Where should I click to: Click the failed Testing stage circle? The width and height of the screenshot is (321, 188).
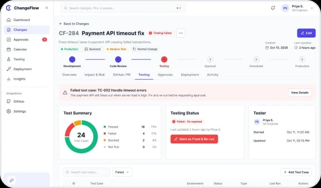pyautogui.click(x=164, y=59)
